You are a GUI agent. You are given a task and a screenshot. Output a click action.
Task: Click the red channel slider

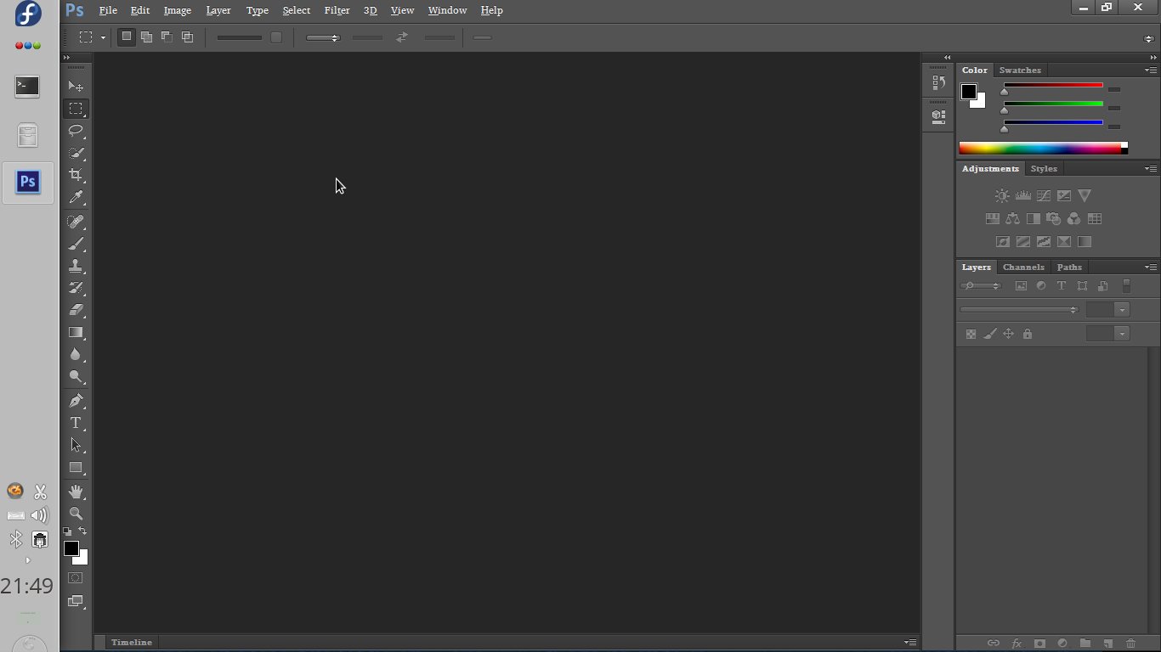click(x=1053, y=86)
